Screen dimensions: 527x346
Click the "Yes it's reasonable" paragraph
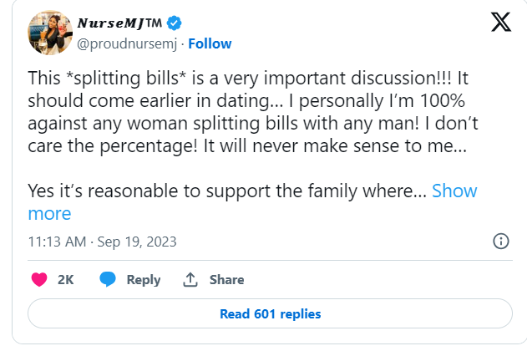(x=227, y=191)
